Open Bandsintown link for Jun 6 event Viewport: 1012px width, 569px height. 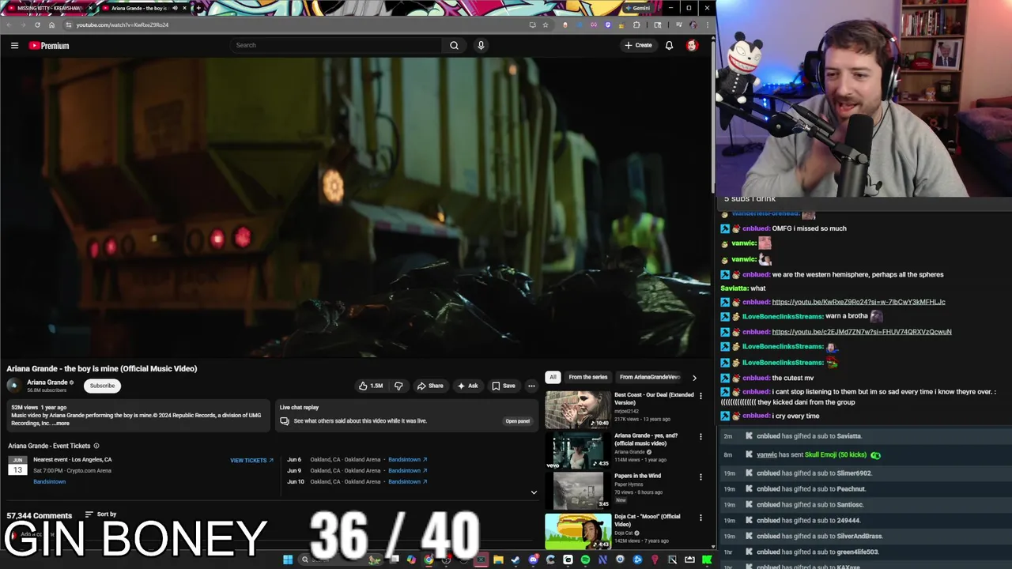click(x=407, y=459)
